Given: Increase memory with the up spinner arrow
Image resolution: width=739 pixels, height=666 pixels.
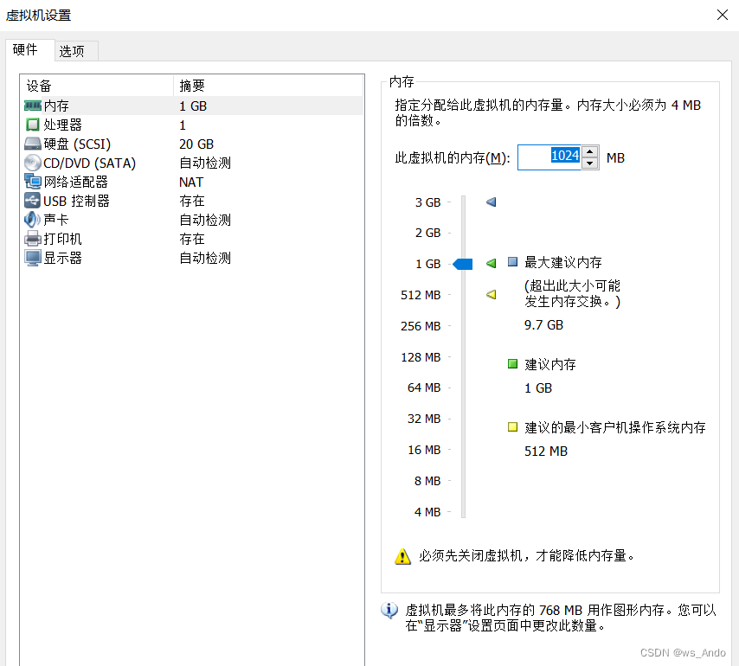Looking at the screenshot, I should click(589, 151).
